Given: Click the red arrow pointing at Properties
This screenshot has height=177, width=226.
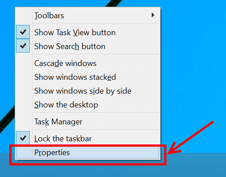Looking at the screenshot, I should 190,137.
